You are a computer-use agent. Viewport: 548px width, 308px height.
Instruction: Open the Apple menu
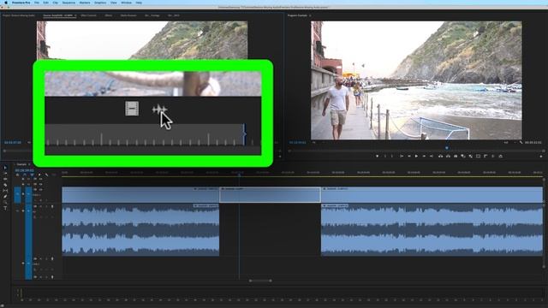pos(6,3)
